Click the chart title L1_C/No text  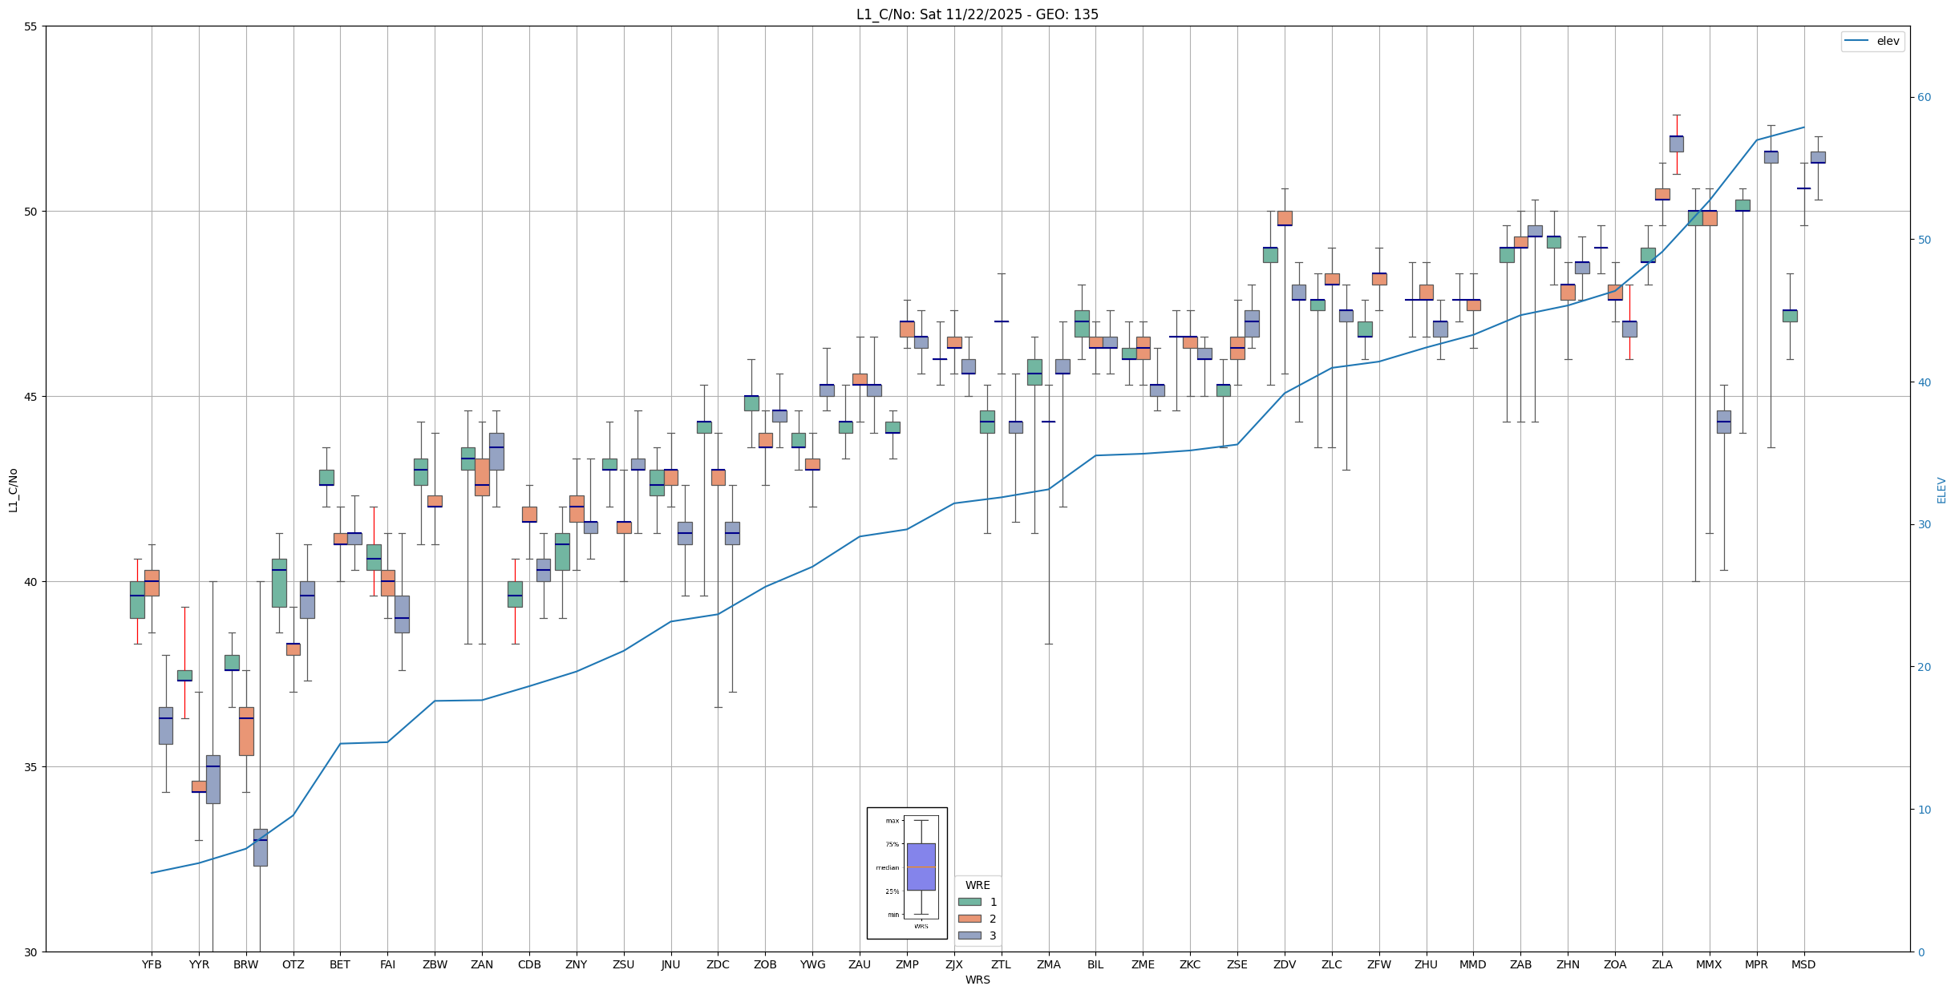coord(977,14)
